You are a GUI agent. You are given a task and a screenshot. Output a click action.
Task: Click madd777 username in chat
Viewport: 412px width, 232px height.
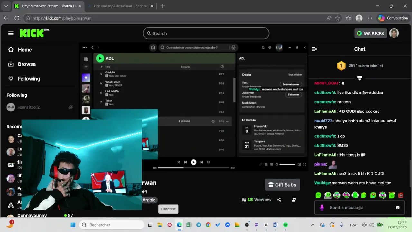[323, 121]
